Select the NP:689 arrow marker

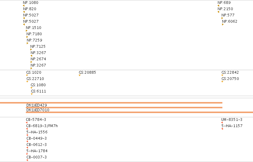[218, 6]
